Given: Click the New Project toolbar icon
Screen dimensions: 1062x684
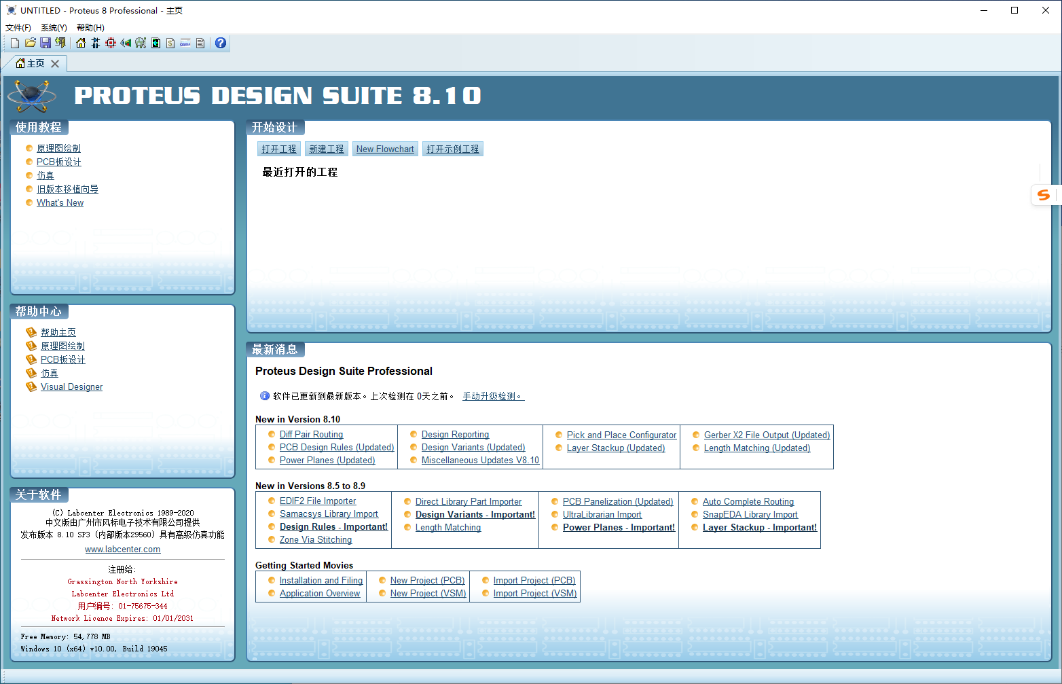Looking at the screenshot, I should (15, 43).
